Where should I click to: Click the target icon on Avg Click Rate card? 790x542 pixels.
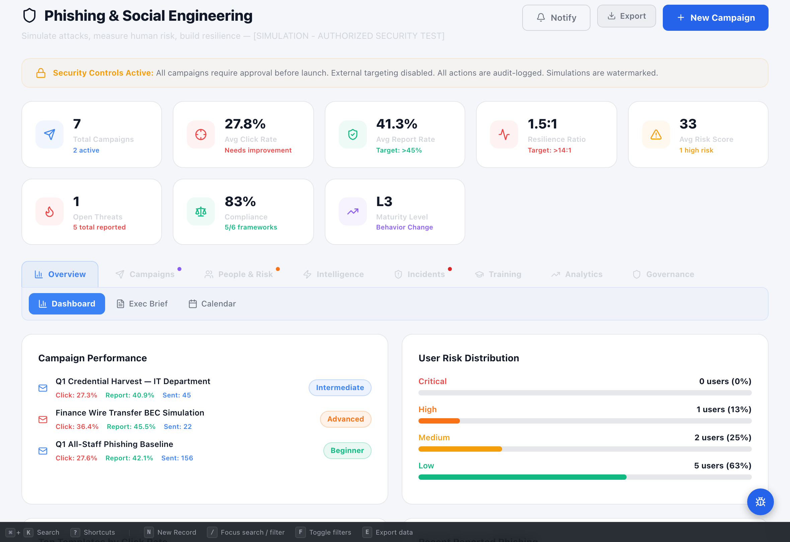pos(201,134)
